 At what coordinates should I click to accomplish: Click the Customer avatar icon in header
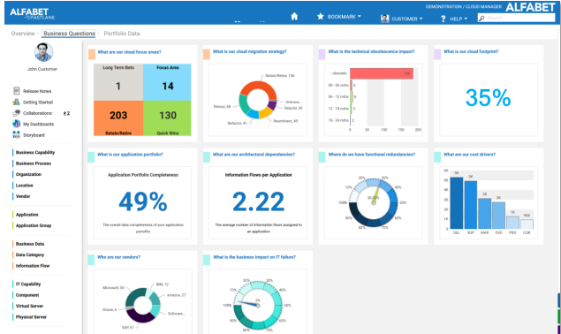(384, 19)
